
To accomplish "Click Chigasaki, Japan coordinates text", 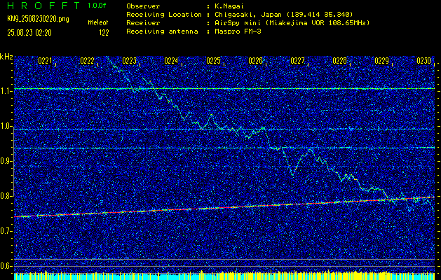I will [283, 14].
